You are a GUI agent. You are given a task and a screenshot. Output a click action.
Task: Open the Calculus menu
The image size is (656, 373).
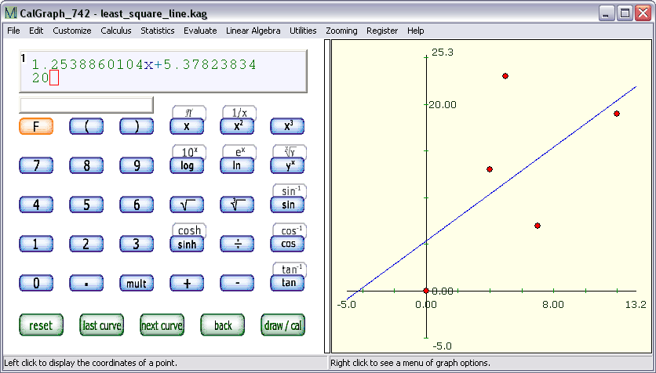[116, 31]
